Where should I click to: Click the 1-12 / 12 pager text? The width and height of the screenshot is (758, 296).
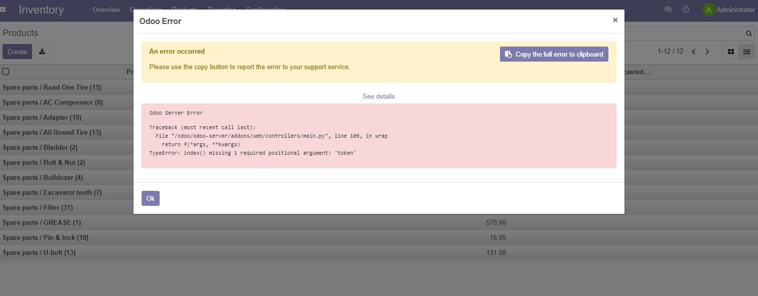(x=670, y=52)
